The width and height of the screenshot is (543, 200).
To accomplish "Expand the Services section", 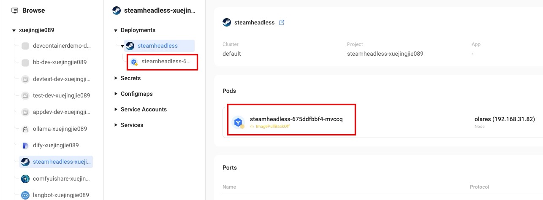I will (116, 125).
